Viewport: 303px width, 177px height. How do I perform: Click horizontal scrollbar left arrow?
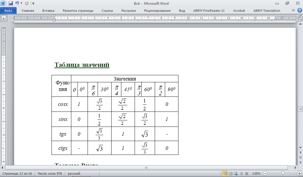click(2, 168)
